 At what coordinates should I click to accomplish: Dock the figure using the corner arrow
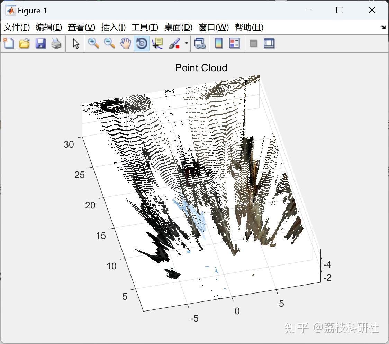pos(383,27)
